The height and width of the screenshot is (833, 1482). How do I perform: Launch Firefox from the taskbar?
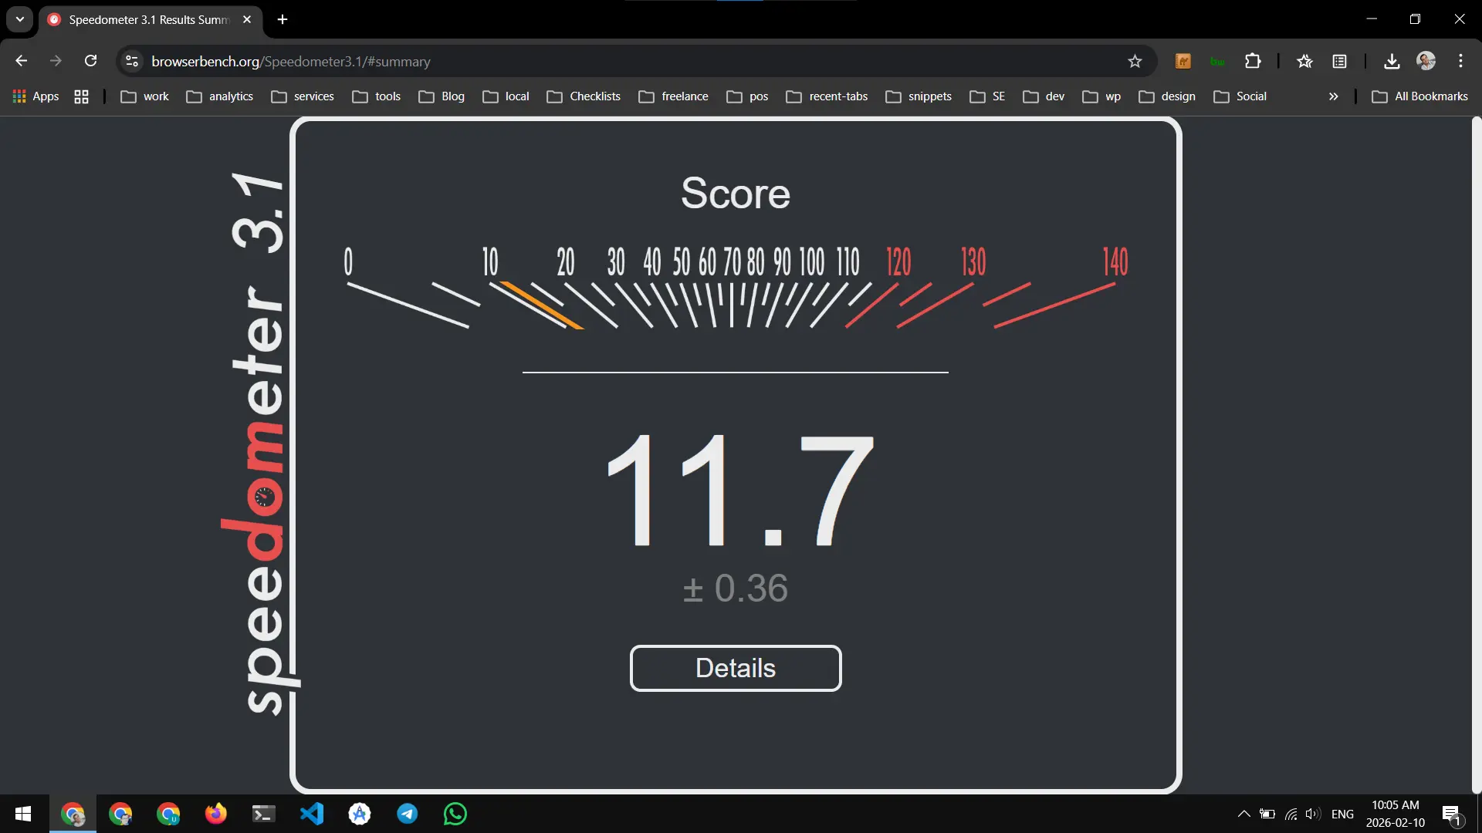[x=215, y=814]
